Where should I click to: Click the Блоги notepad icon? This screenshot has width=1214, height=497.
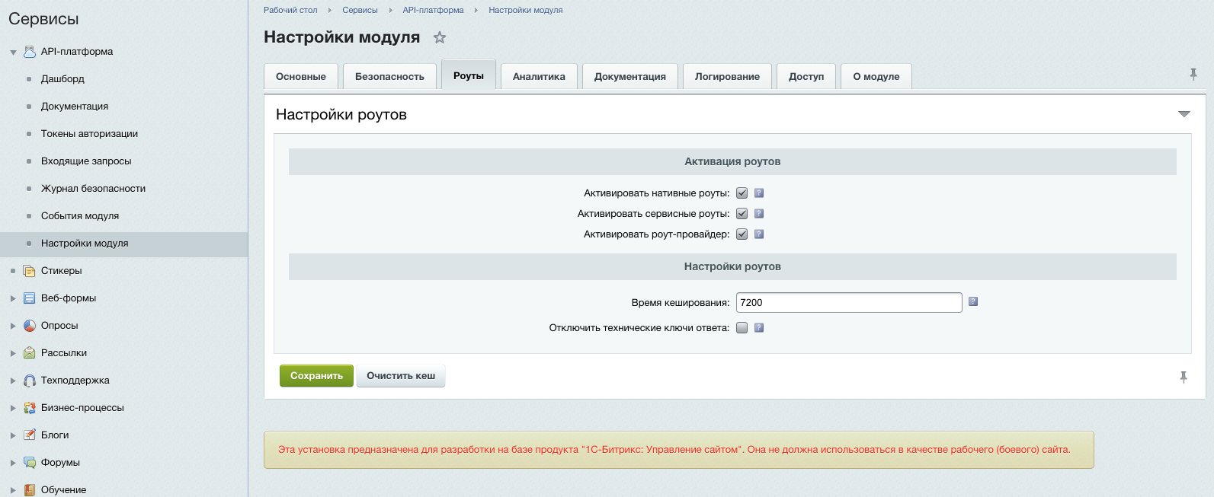[x=30, y=435]
